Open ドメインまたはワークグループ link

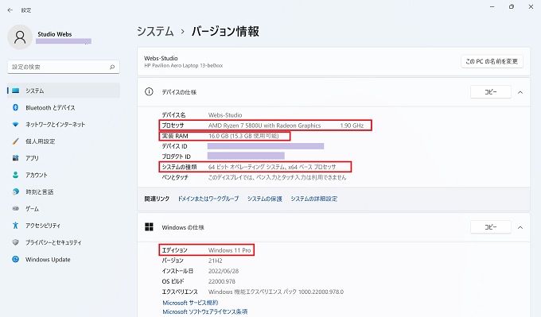(x=208, y=199)
